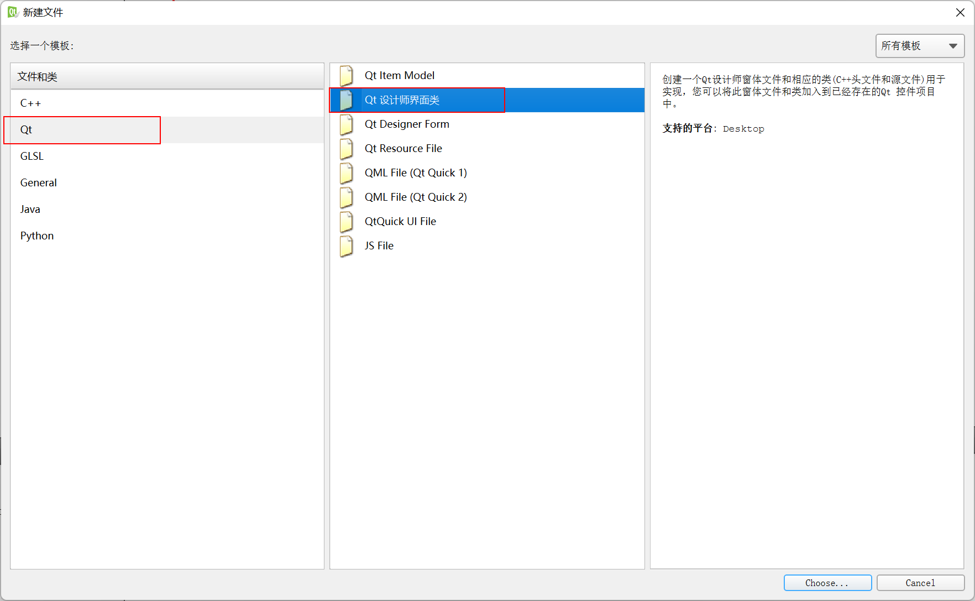This screenshot has width=975, height=601.
Task: Pick the QtQuick UI File template
Action: pos(487,222)
